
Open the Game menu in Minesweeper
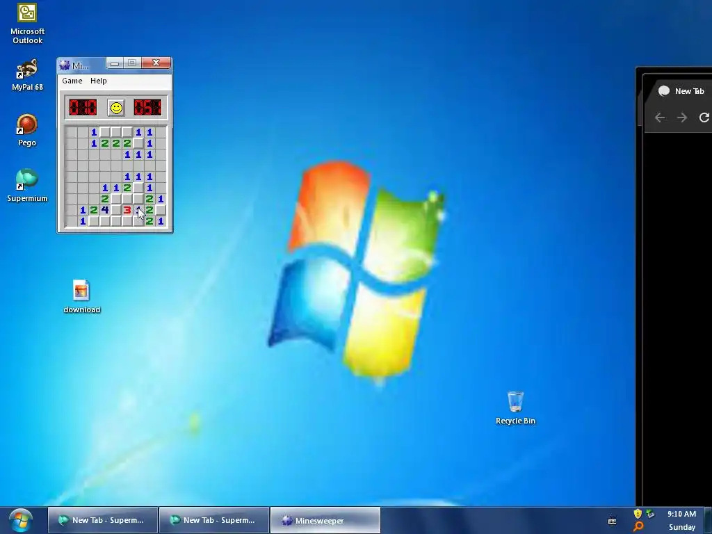72,81
